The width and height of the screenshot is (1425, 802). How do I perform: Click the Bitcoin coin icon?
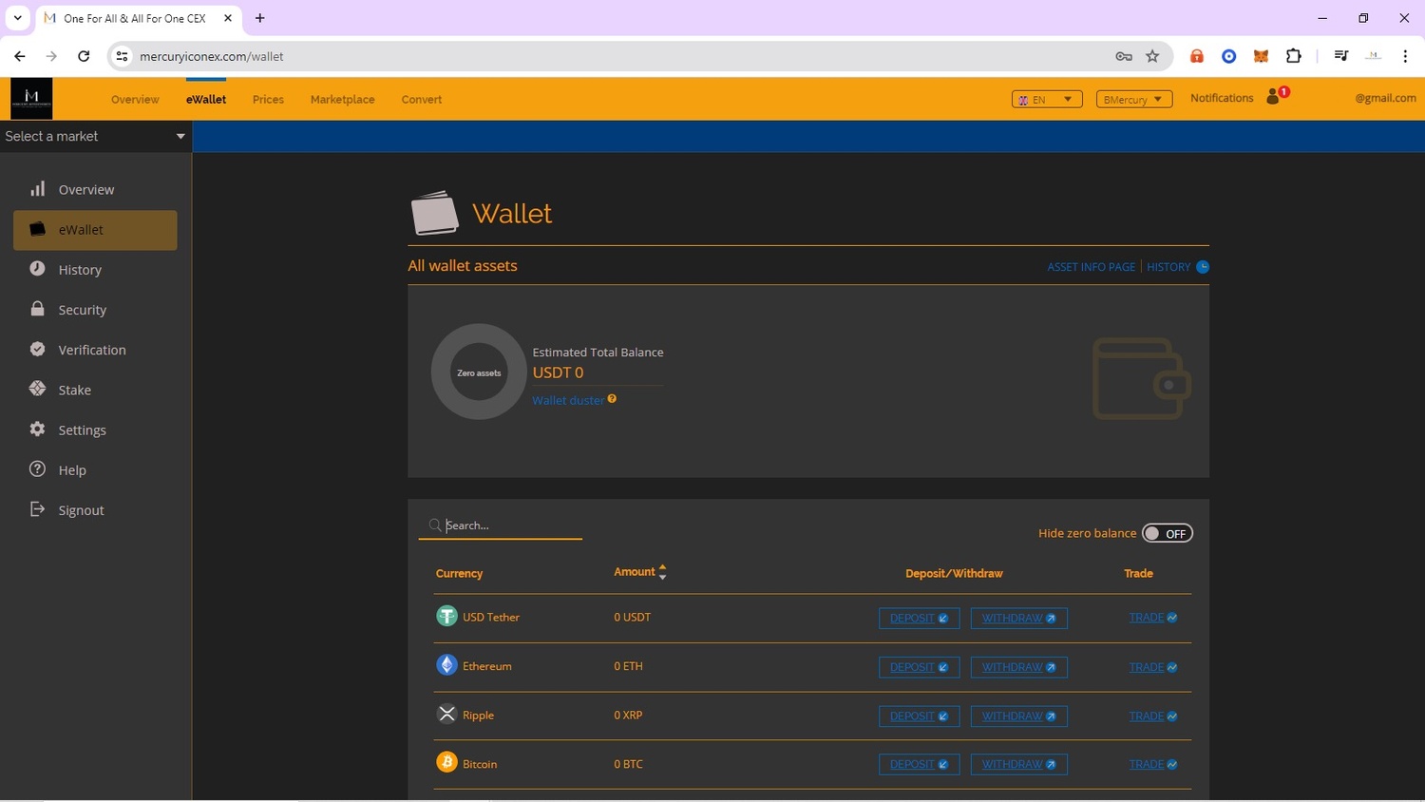pyautogui.click(x=446, y=762)
